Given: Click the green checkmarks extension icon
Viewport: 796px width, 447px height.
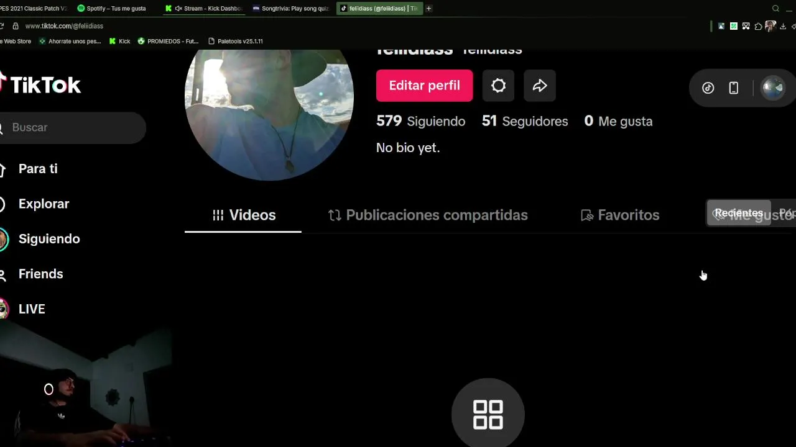Looking at the screenshot, I should [x=734, y=26].
